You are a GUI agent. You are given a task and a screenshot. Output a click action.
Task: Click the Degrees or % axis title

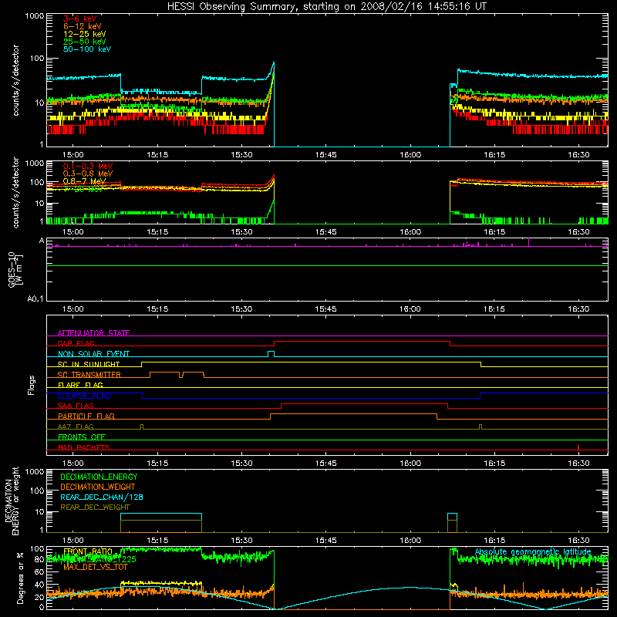coord(20,578)
